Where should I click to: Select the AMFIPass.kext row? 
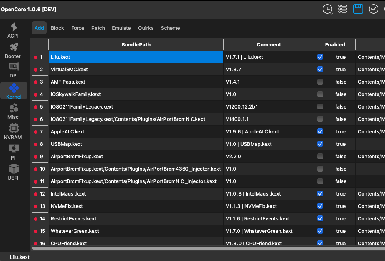(x=136, y=82)
